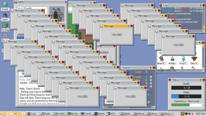This screenshot has height=116, width=206.
Task: Switch to Quests in the taskbar
Action: pyautogui.click(x=99, y=114)
